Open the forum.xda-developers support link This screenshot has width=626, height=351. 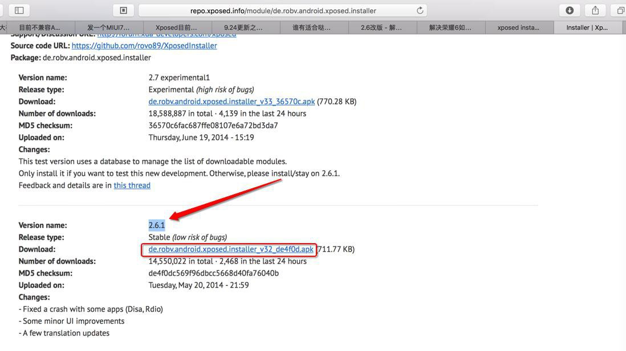[166, 35]
